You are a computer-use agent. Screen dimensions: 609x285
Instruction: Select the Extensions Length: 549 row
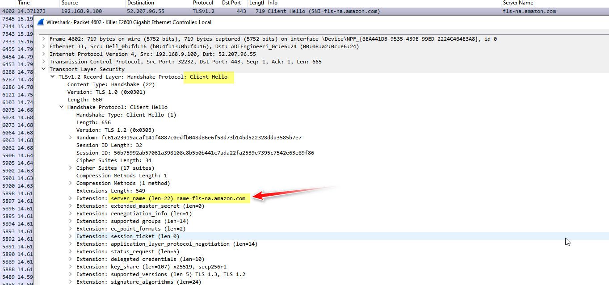[111, 191]
